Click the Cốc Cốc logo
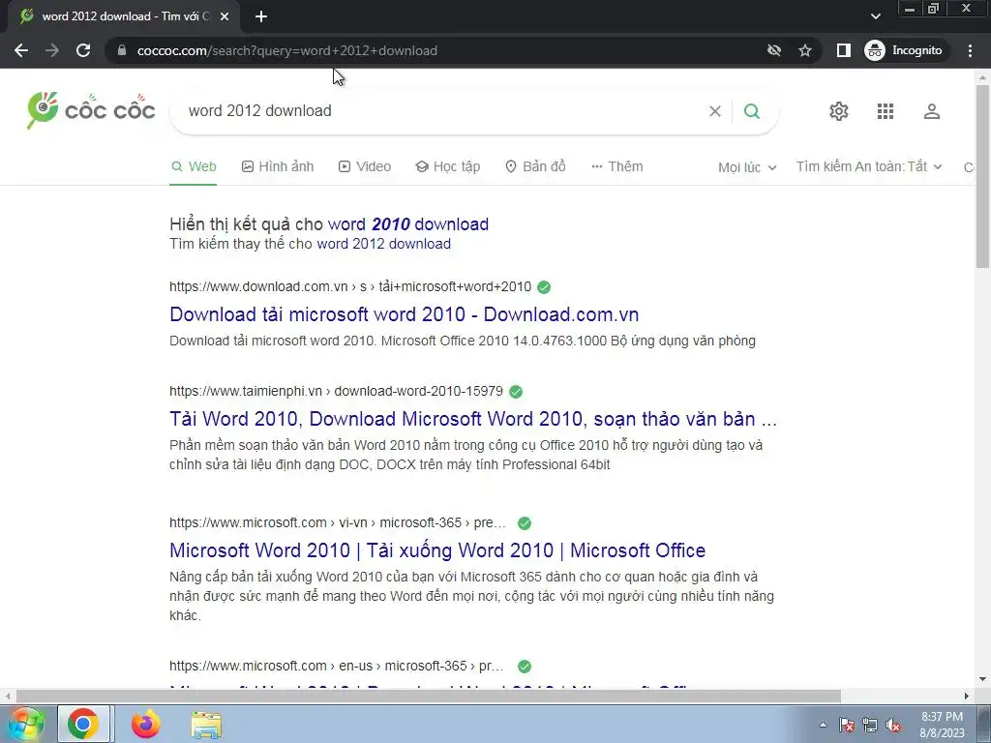Viewport: 991px width, 743px height. (91, 110)
